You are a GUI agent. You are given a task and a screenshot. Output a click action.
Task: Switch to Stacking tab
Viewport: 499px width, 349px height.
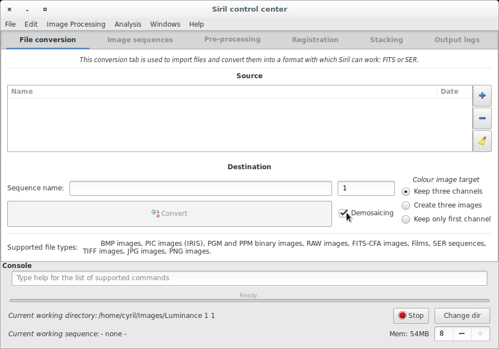point(386,39)
